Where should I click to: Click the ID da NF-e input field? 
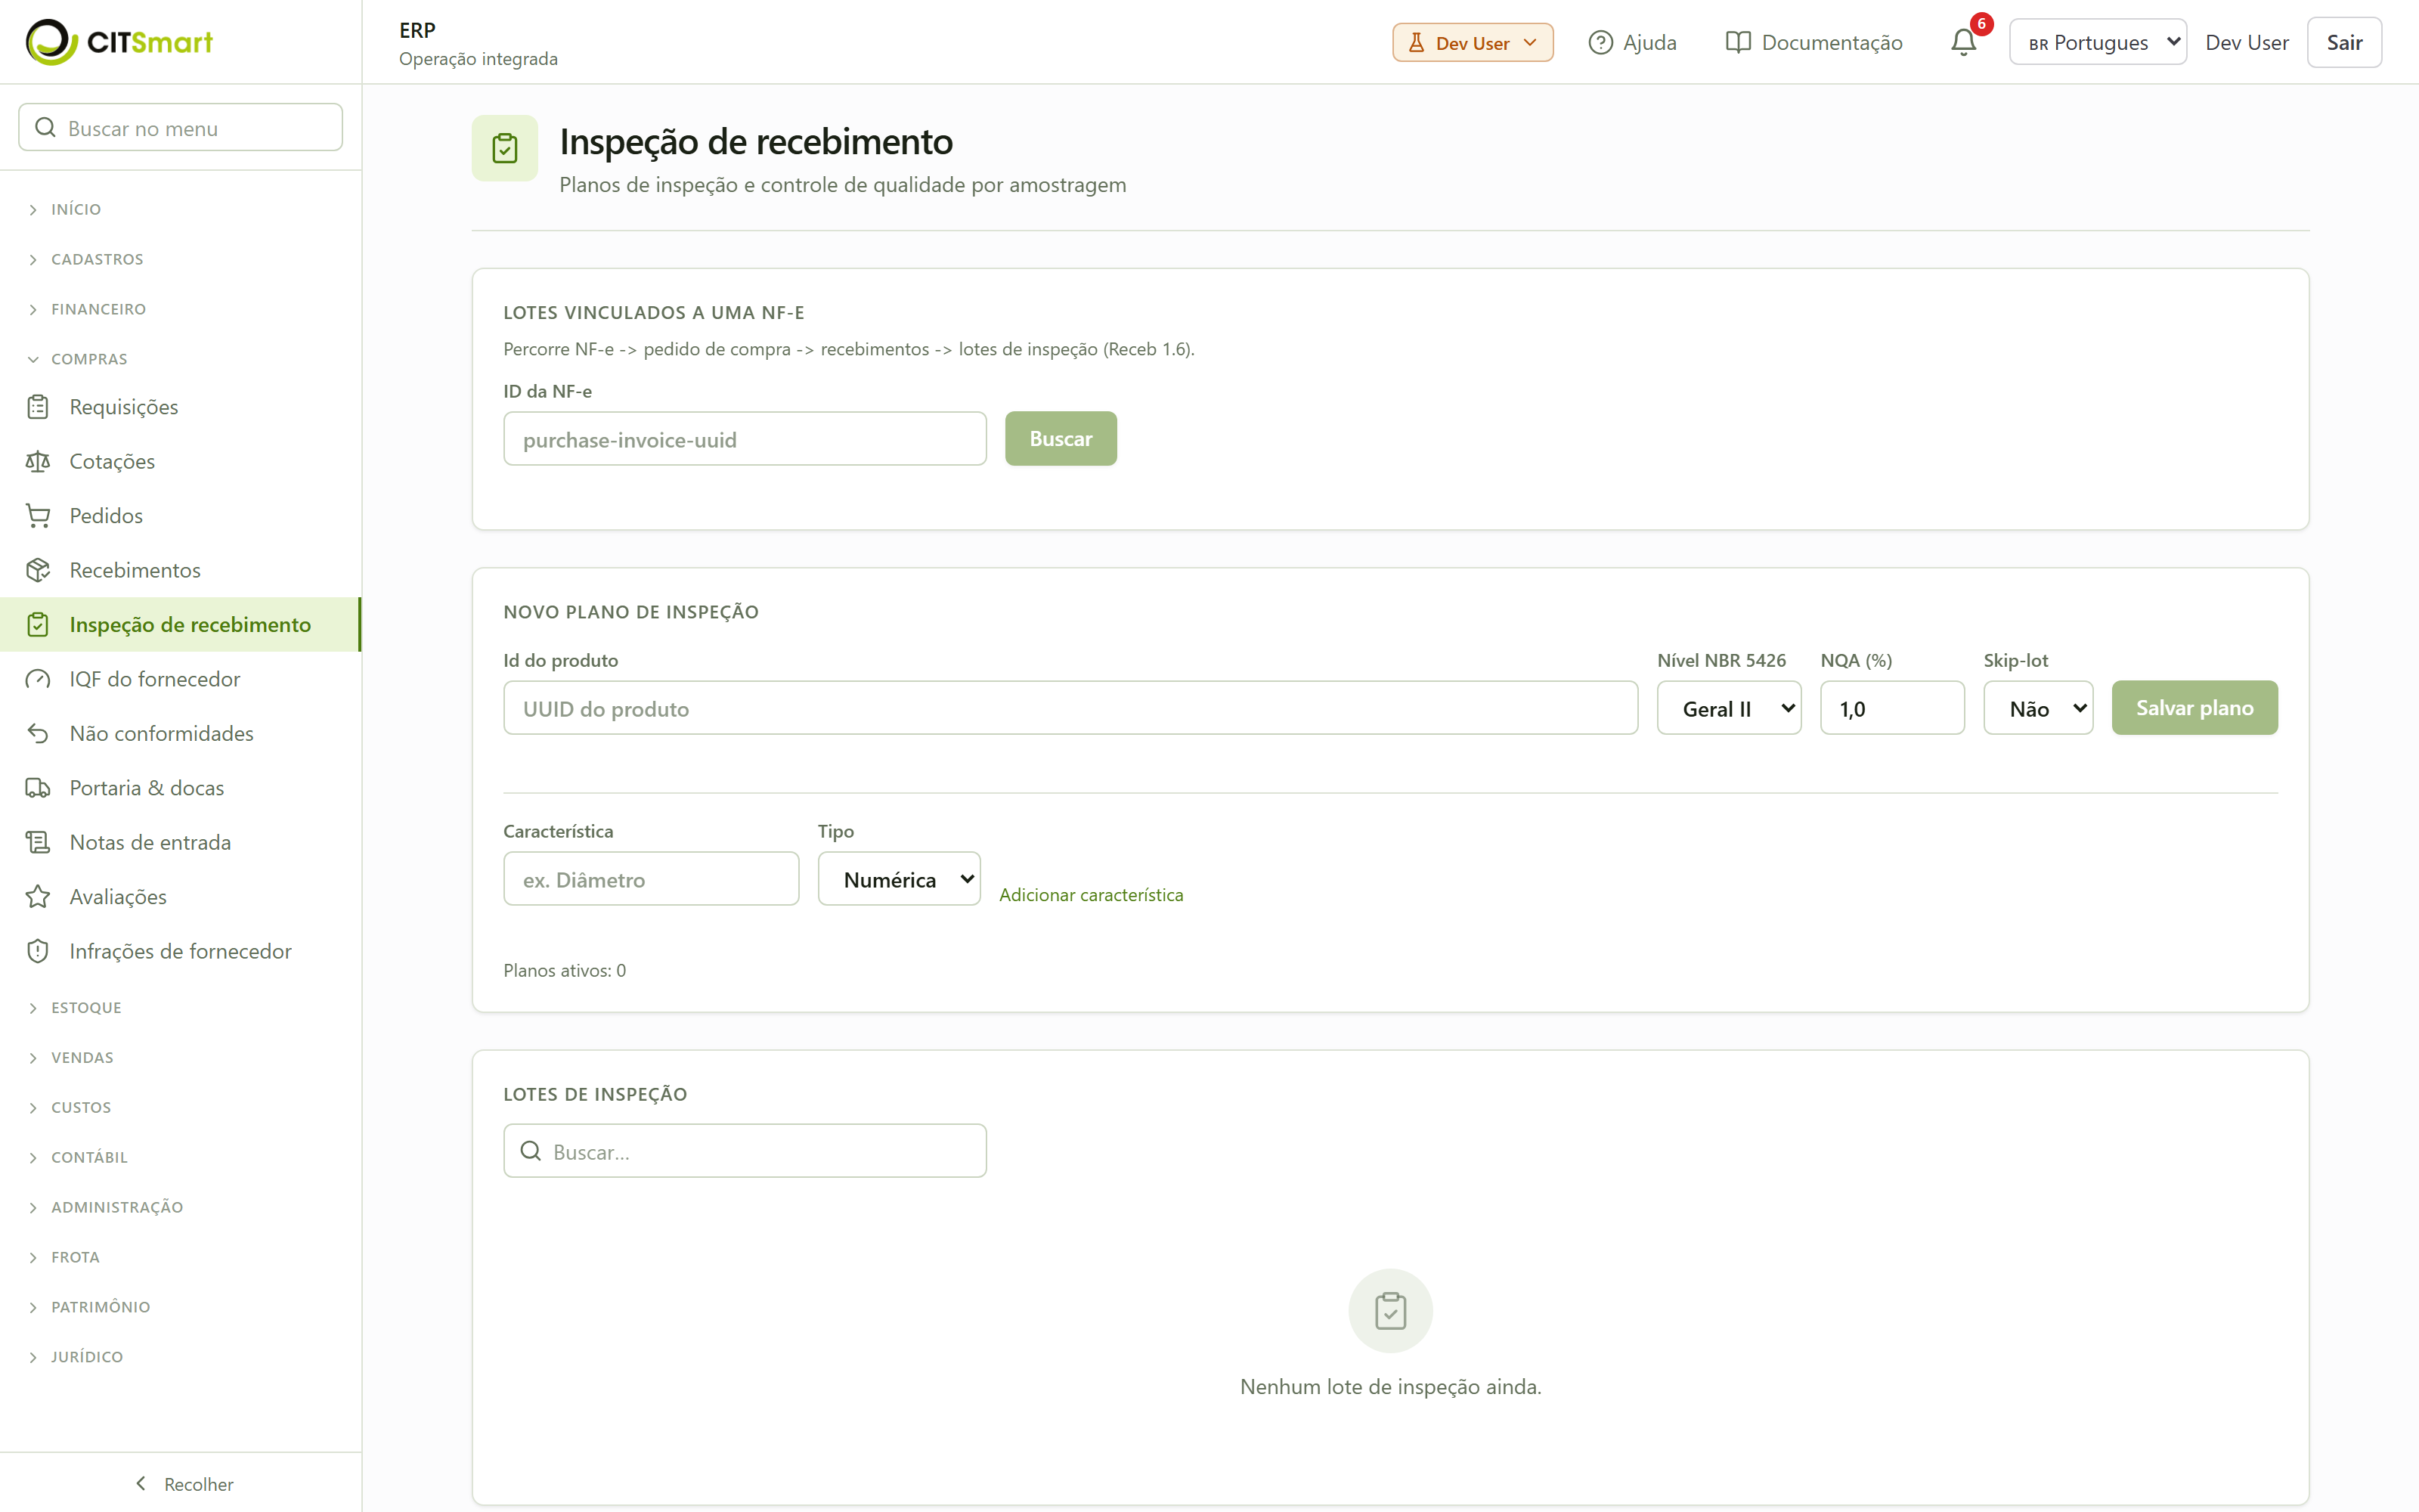click(745, 439)
